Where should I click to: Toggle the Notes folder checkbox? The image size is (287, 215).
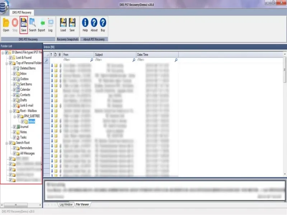(14, 132)
